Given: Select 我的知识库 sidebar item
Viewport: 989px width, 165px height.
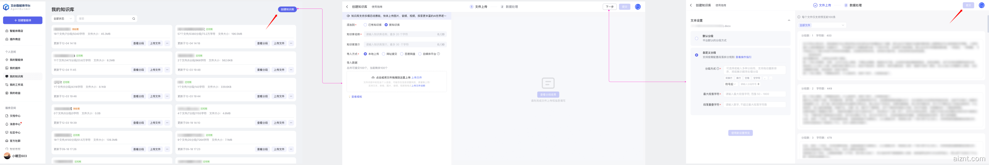Looking at the screenshot, I should [23, 76].
